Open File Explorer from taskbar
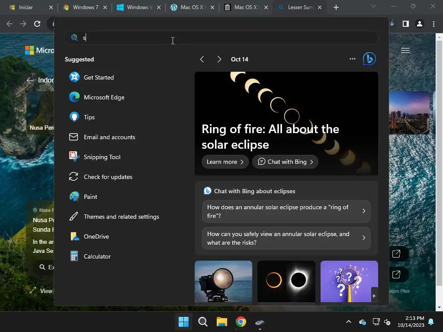The width and height of the screenshot is (443, 332). [222, 322]
